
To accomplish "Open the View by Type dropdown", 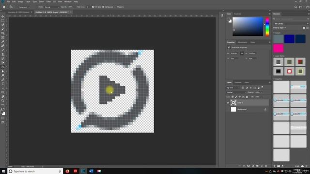I will 279,28.
